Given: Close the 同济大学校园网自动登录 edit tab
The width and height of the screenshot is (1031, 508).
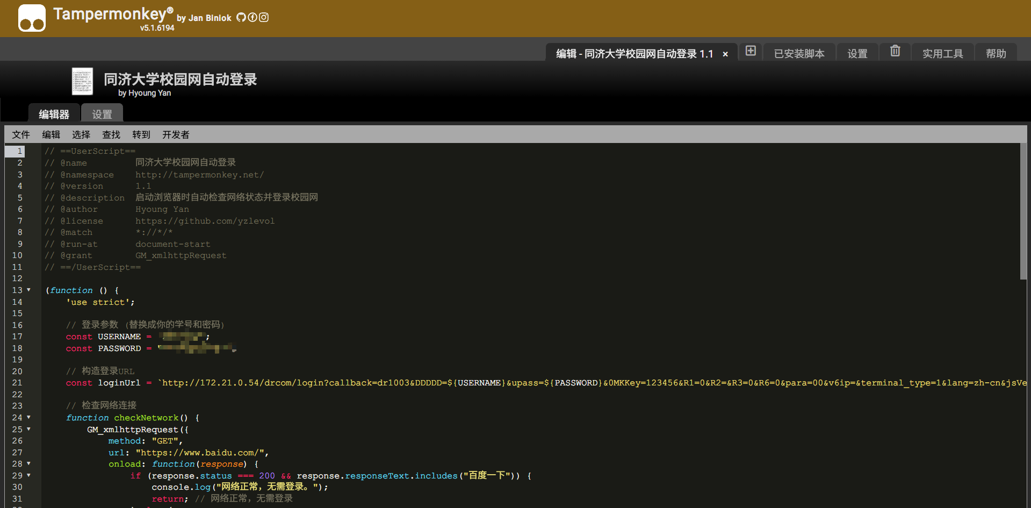Looking at the screenshot, I should click(725, 54).
